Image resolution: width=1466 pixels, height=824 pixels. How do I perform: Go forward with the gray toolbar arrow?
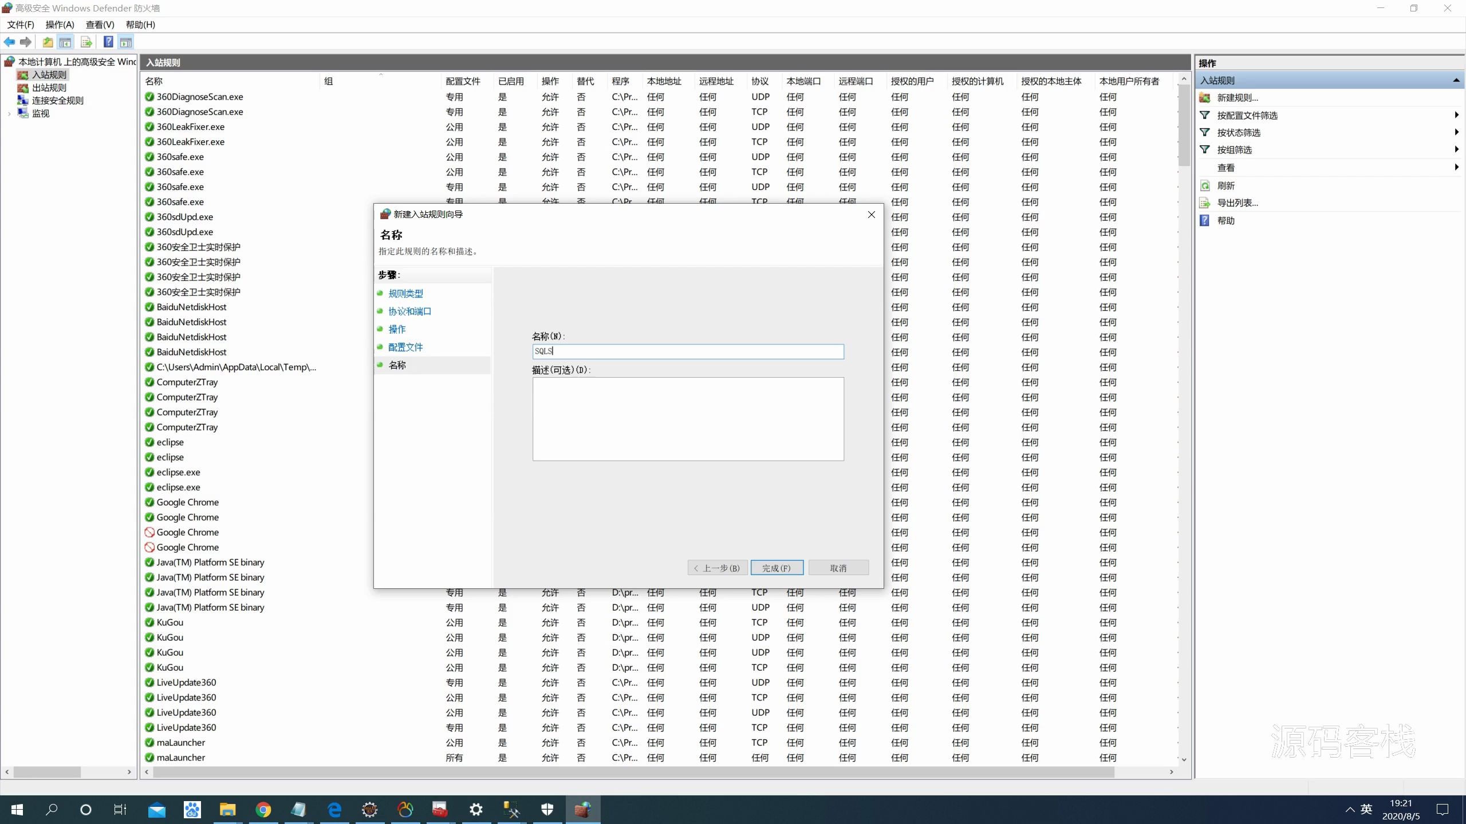26,42
